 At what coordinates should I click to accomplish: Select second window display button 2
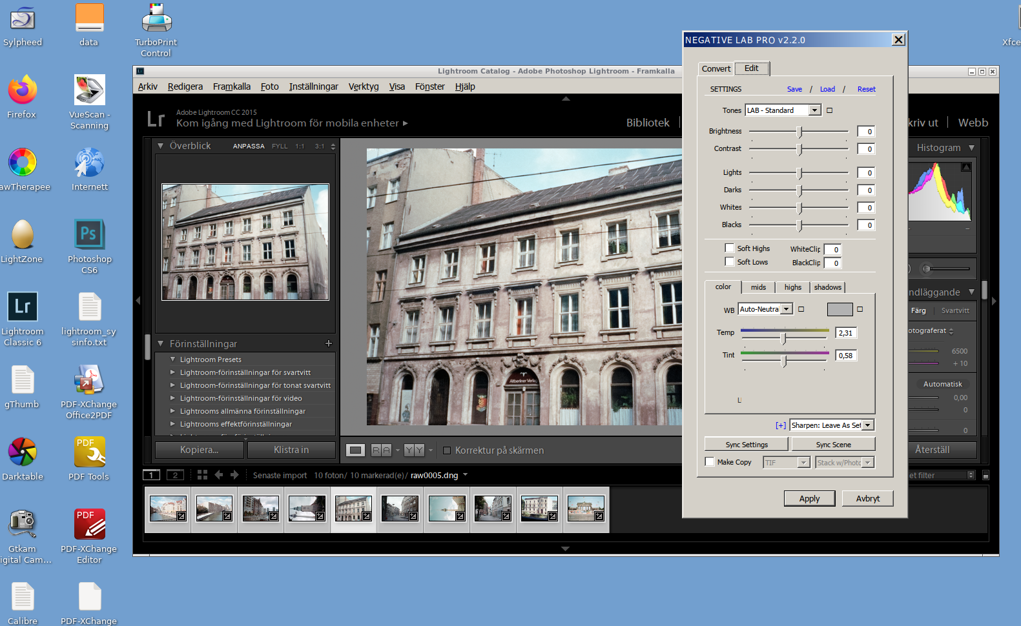175,475
